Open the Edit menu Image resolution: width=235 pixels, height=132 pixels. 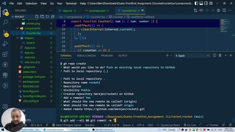[x=19, y=3]
